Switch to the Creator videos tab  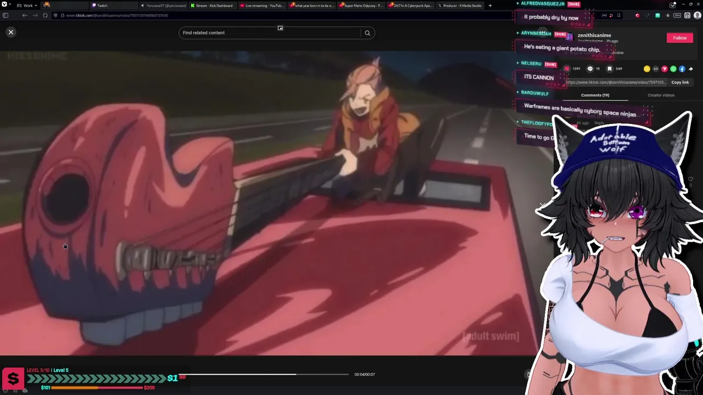(x=661, y=95)
